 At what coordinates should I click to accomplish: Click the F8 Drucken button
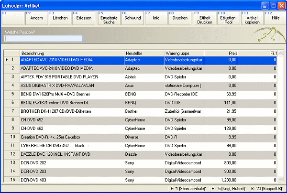pos(180,19)
